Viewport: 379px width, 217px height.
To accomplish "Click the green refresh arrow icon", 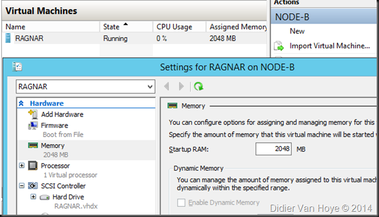I will coord(198,86).
